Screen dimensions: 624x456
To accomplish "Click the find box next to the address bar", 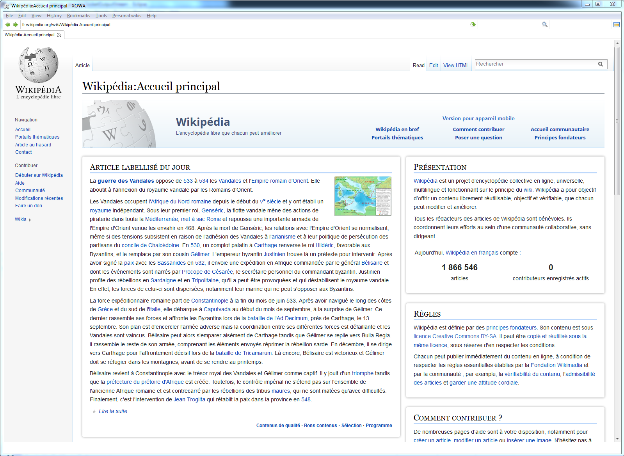I will 508,25.
